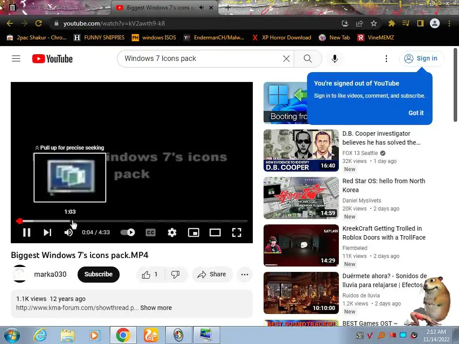Go back with browser back arrow
The image size is (459, 344).
(10, 23)
